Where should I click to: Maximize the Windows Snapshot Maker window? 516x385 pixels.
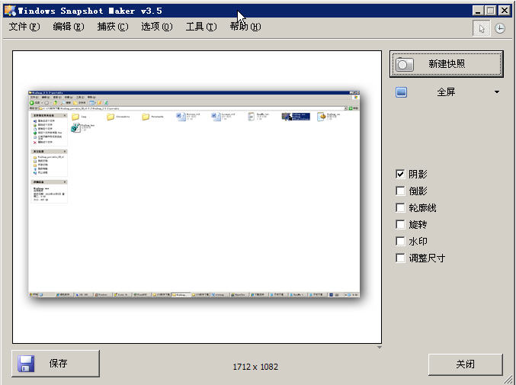(x=490, y=11)
